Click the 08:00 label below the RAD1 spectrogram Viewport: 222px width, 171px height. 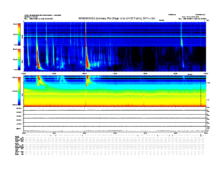pyautogui.click(x=84, y=73)
